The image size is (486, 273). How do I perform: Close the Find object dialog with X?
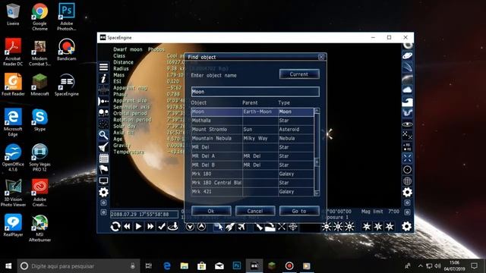pyautogui.click(x=321, y=58)
